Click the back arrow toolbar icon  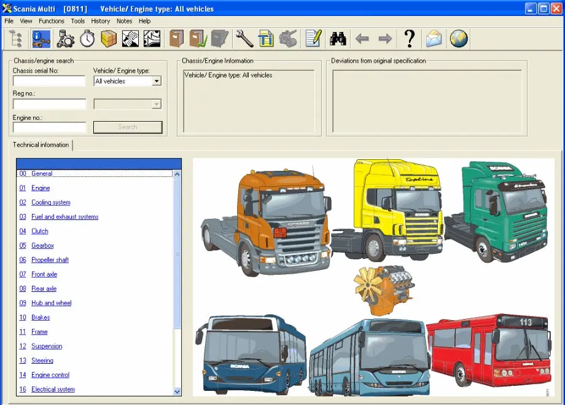[362, 39]
